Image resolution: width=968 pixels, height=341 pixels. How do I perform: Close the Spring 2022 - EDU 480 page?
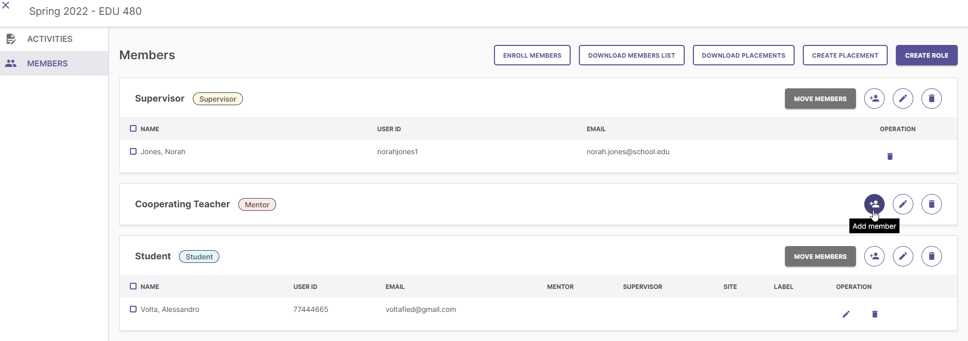click(x=6, y=6)
